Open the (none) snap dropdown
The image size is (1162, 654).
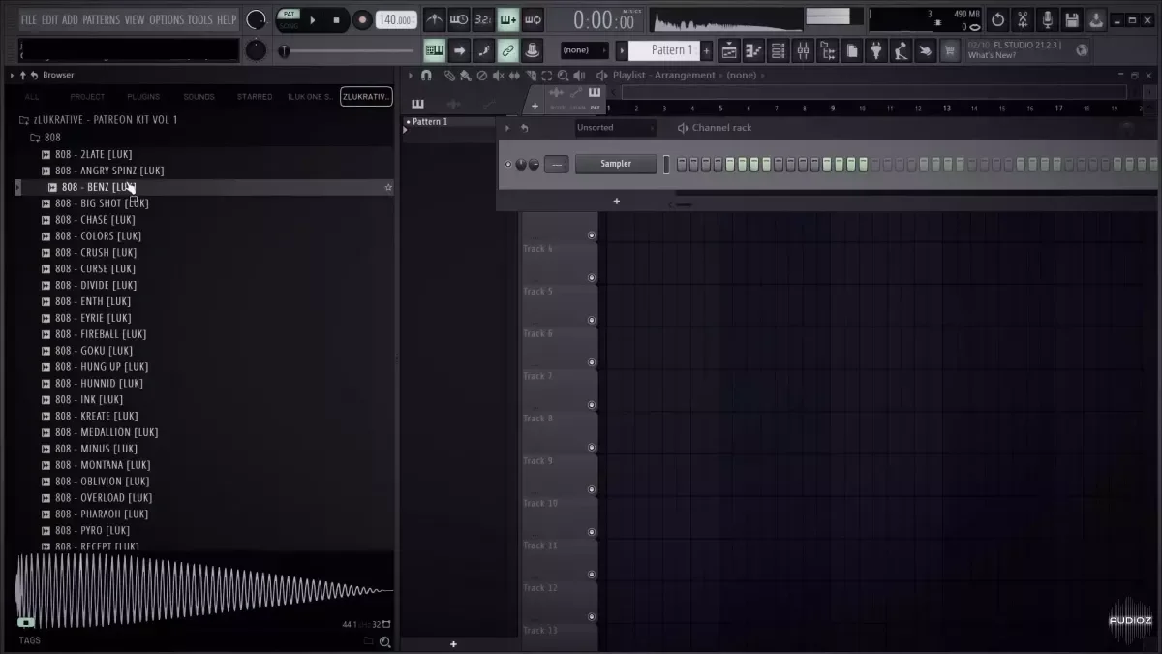(x=585, y=50)
